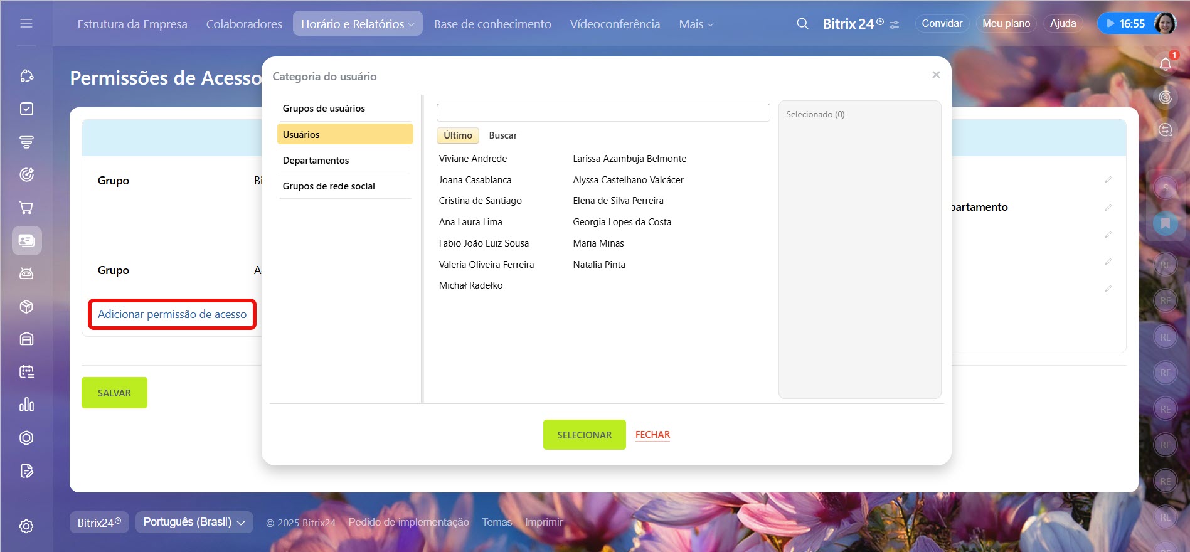1190x552 pixels.
Task: Click the user search input field
Action: coord(603,113)
